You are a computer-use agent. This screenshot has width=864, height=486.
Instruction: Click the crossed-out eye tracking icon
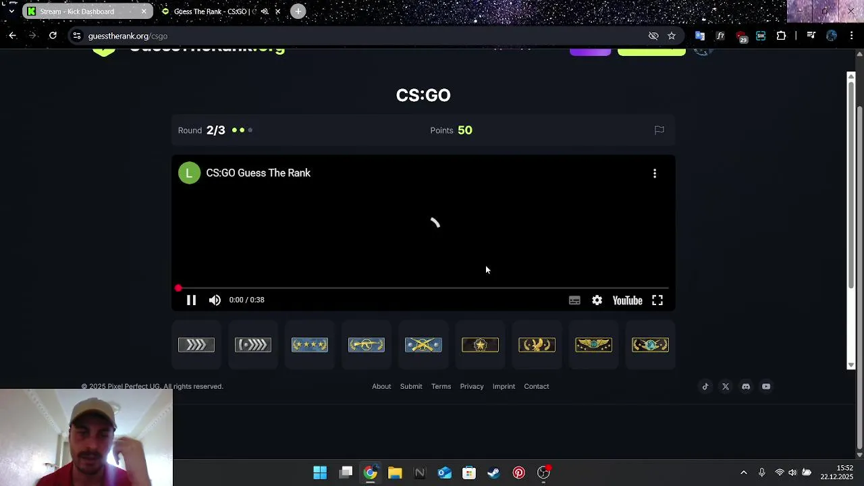(653, 36)
